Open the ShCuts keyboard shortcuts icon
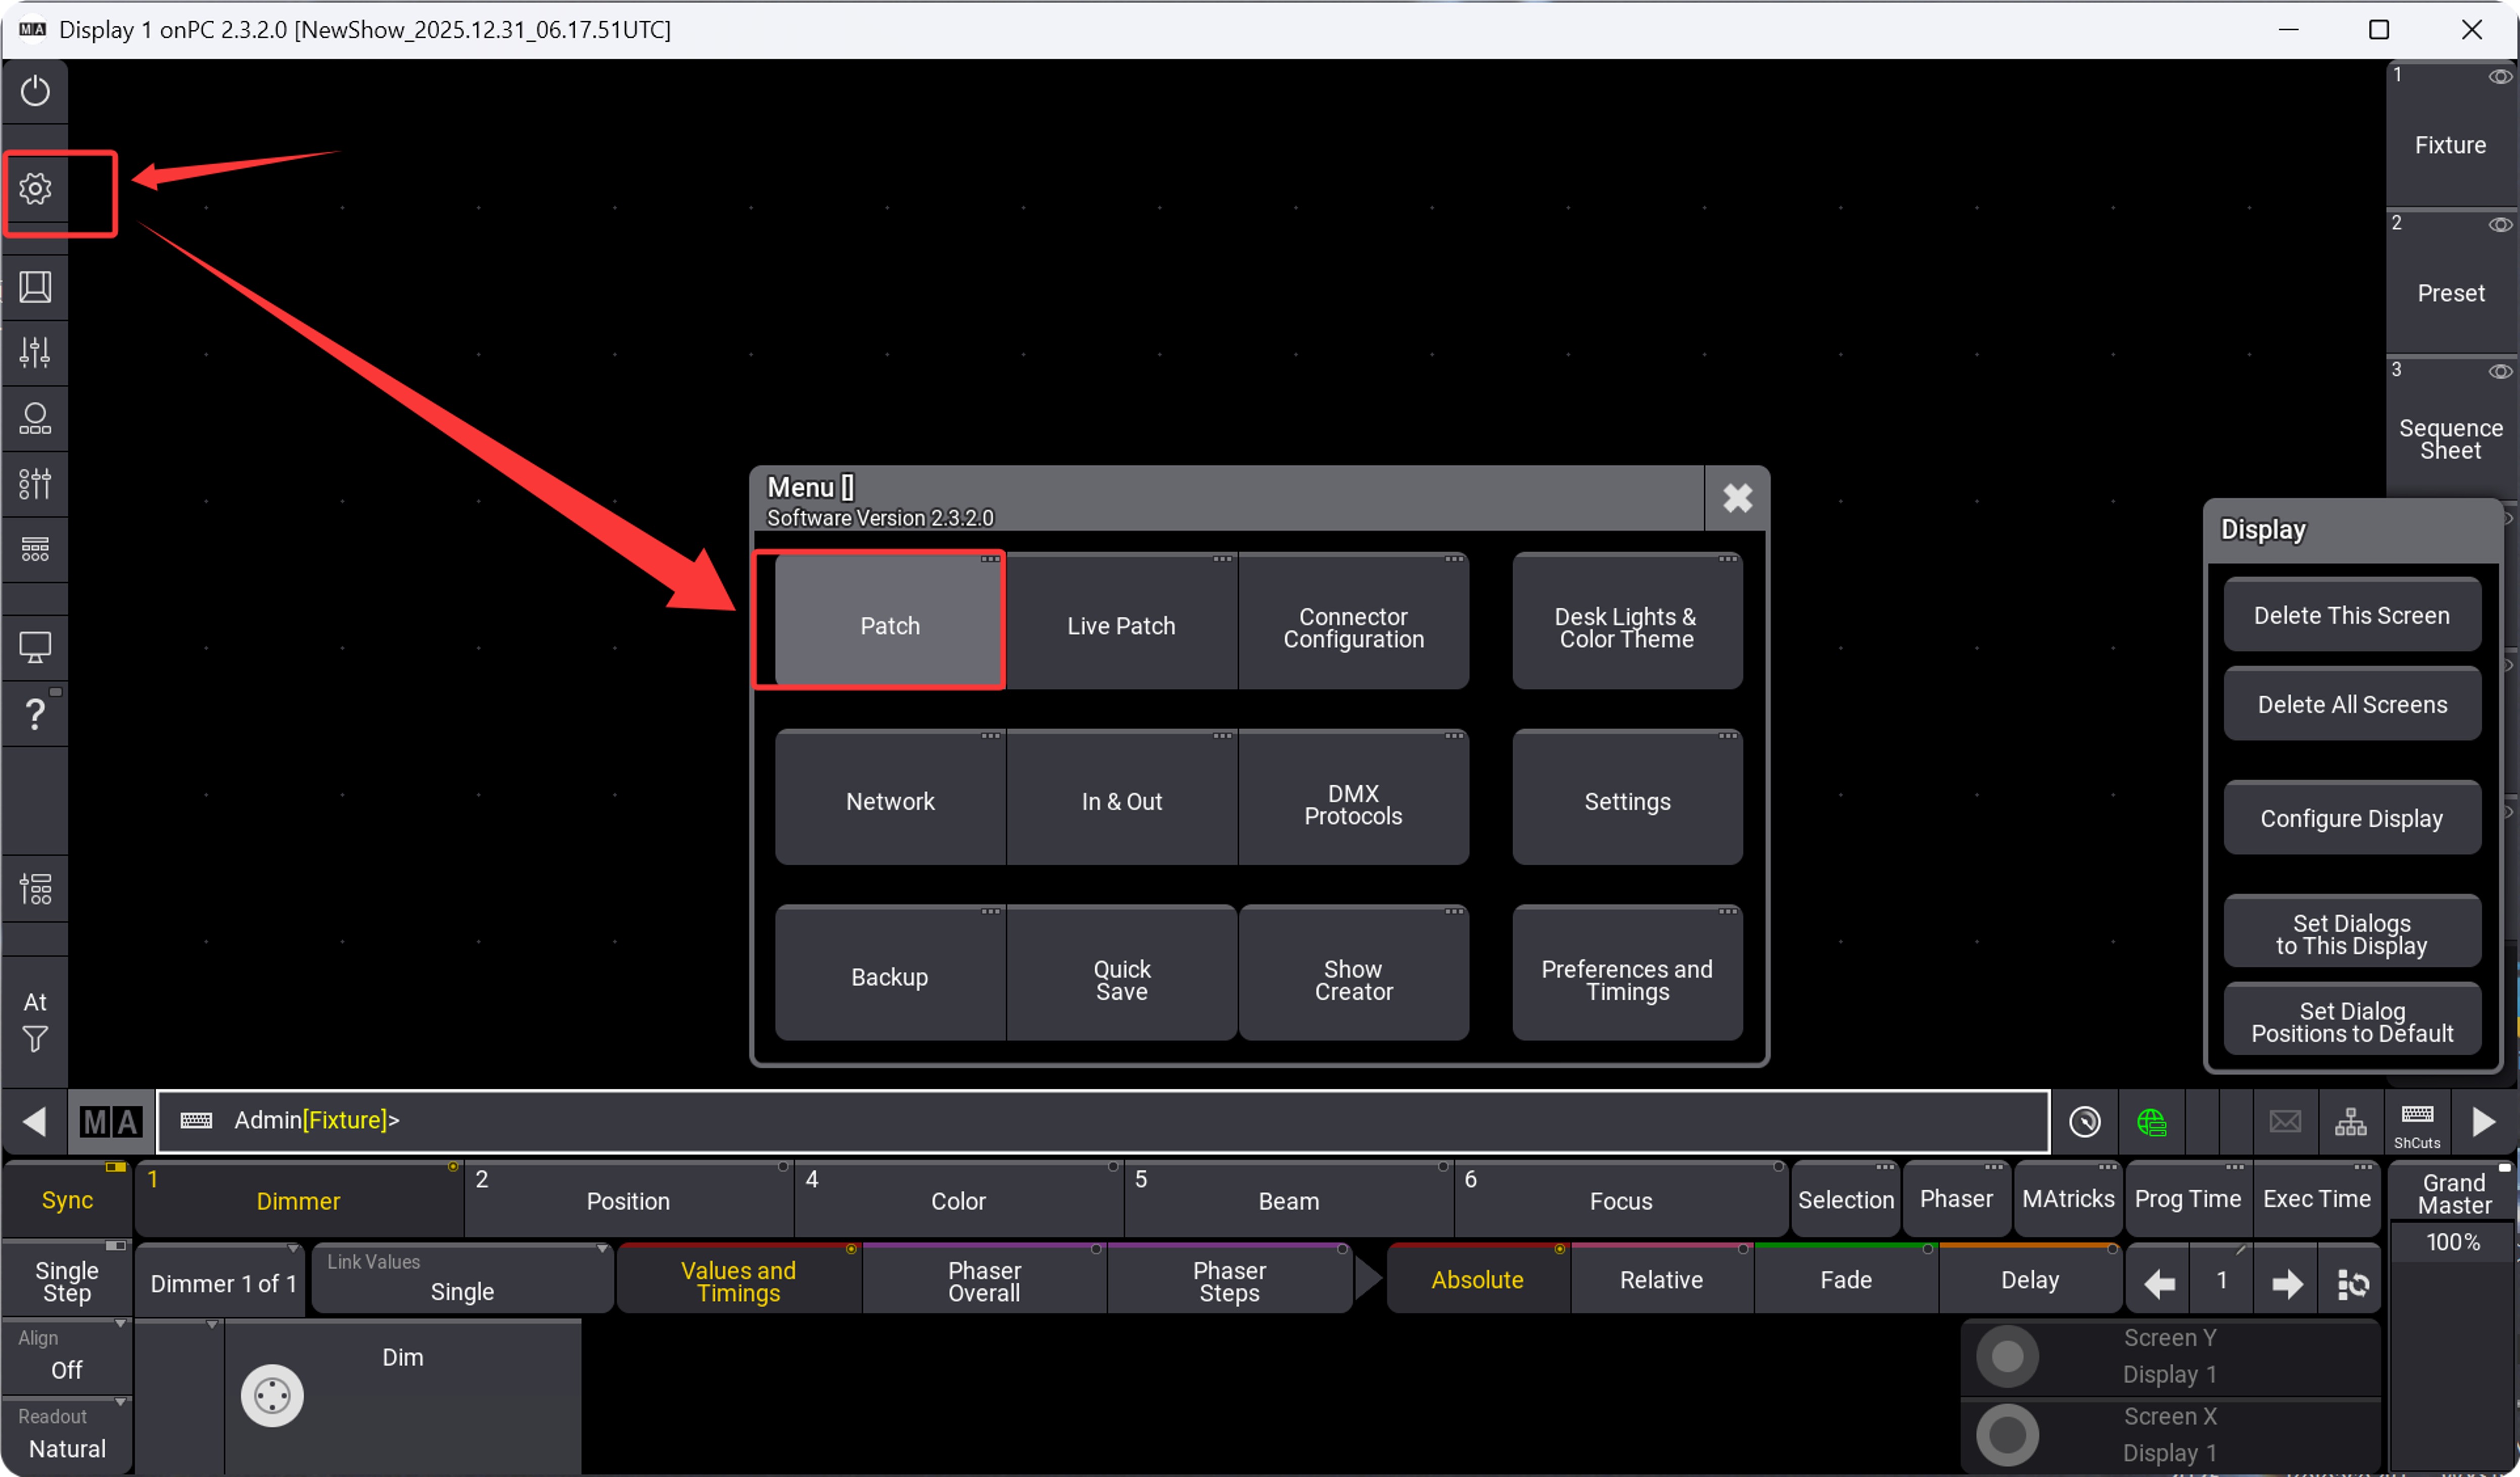2520x1477 pixels. point(2416,1122)
